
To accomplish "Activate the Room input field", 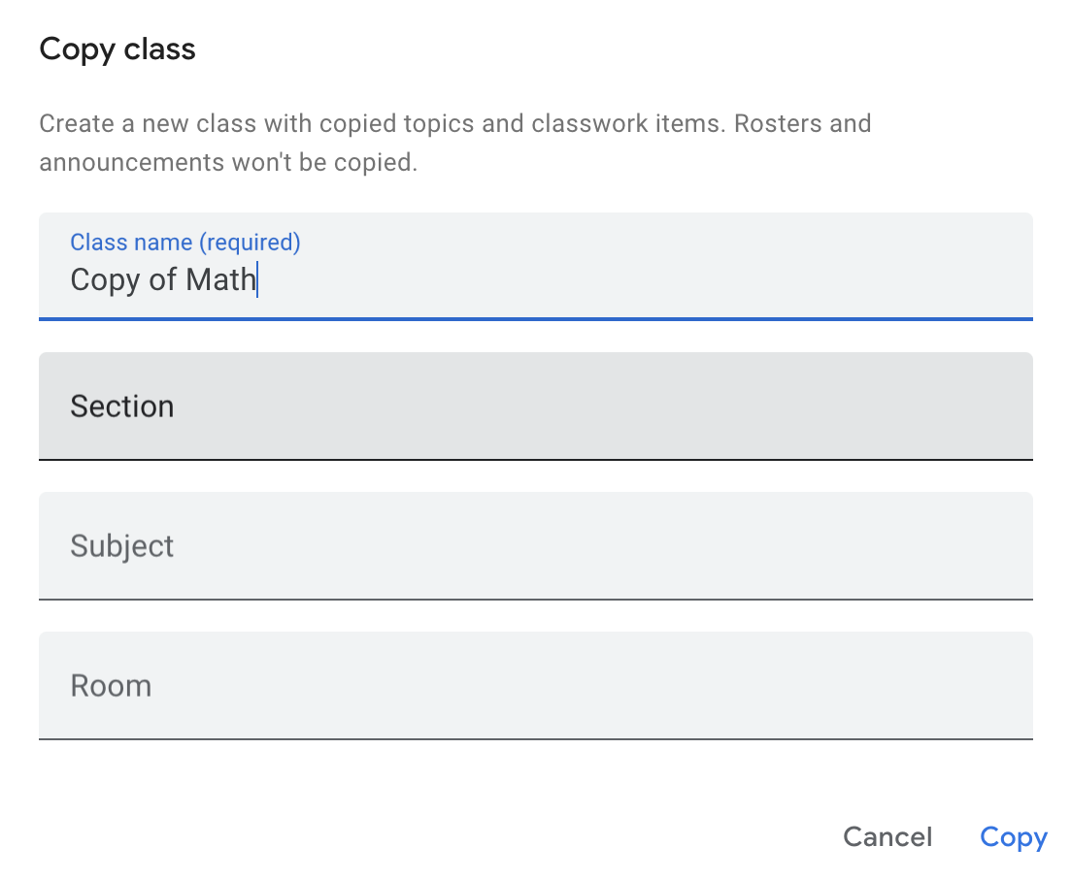I will (x=535, y=685).
